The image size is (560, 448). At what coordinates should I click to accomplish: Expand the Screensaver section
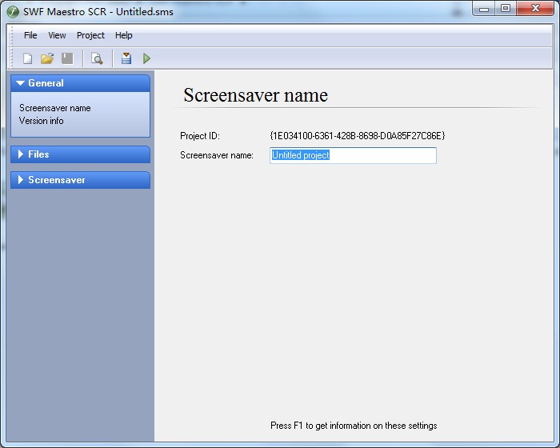coord(80,180)
